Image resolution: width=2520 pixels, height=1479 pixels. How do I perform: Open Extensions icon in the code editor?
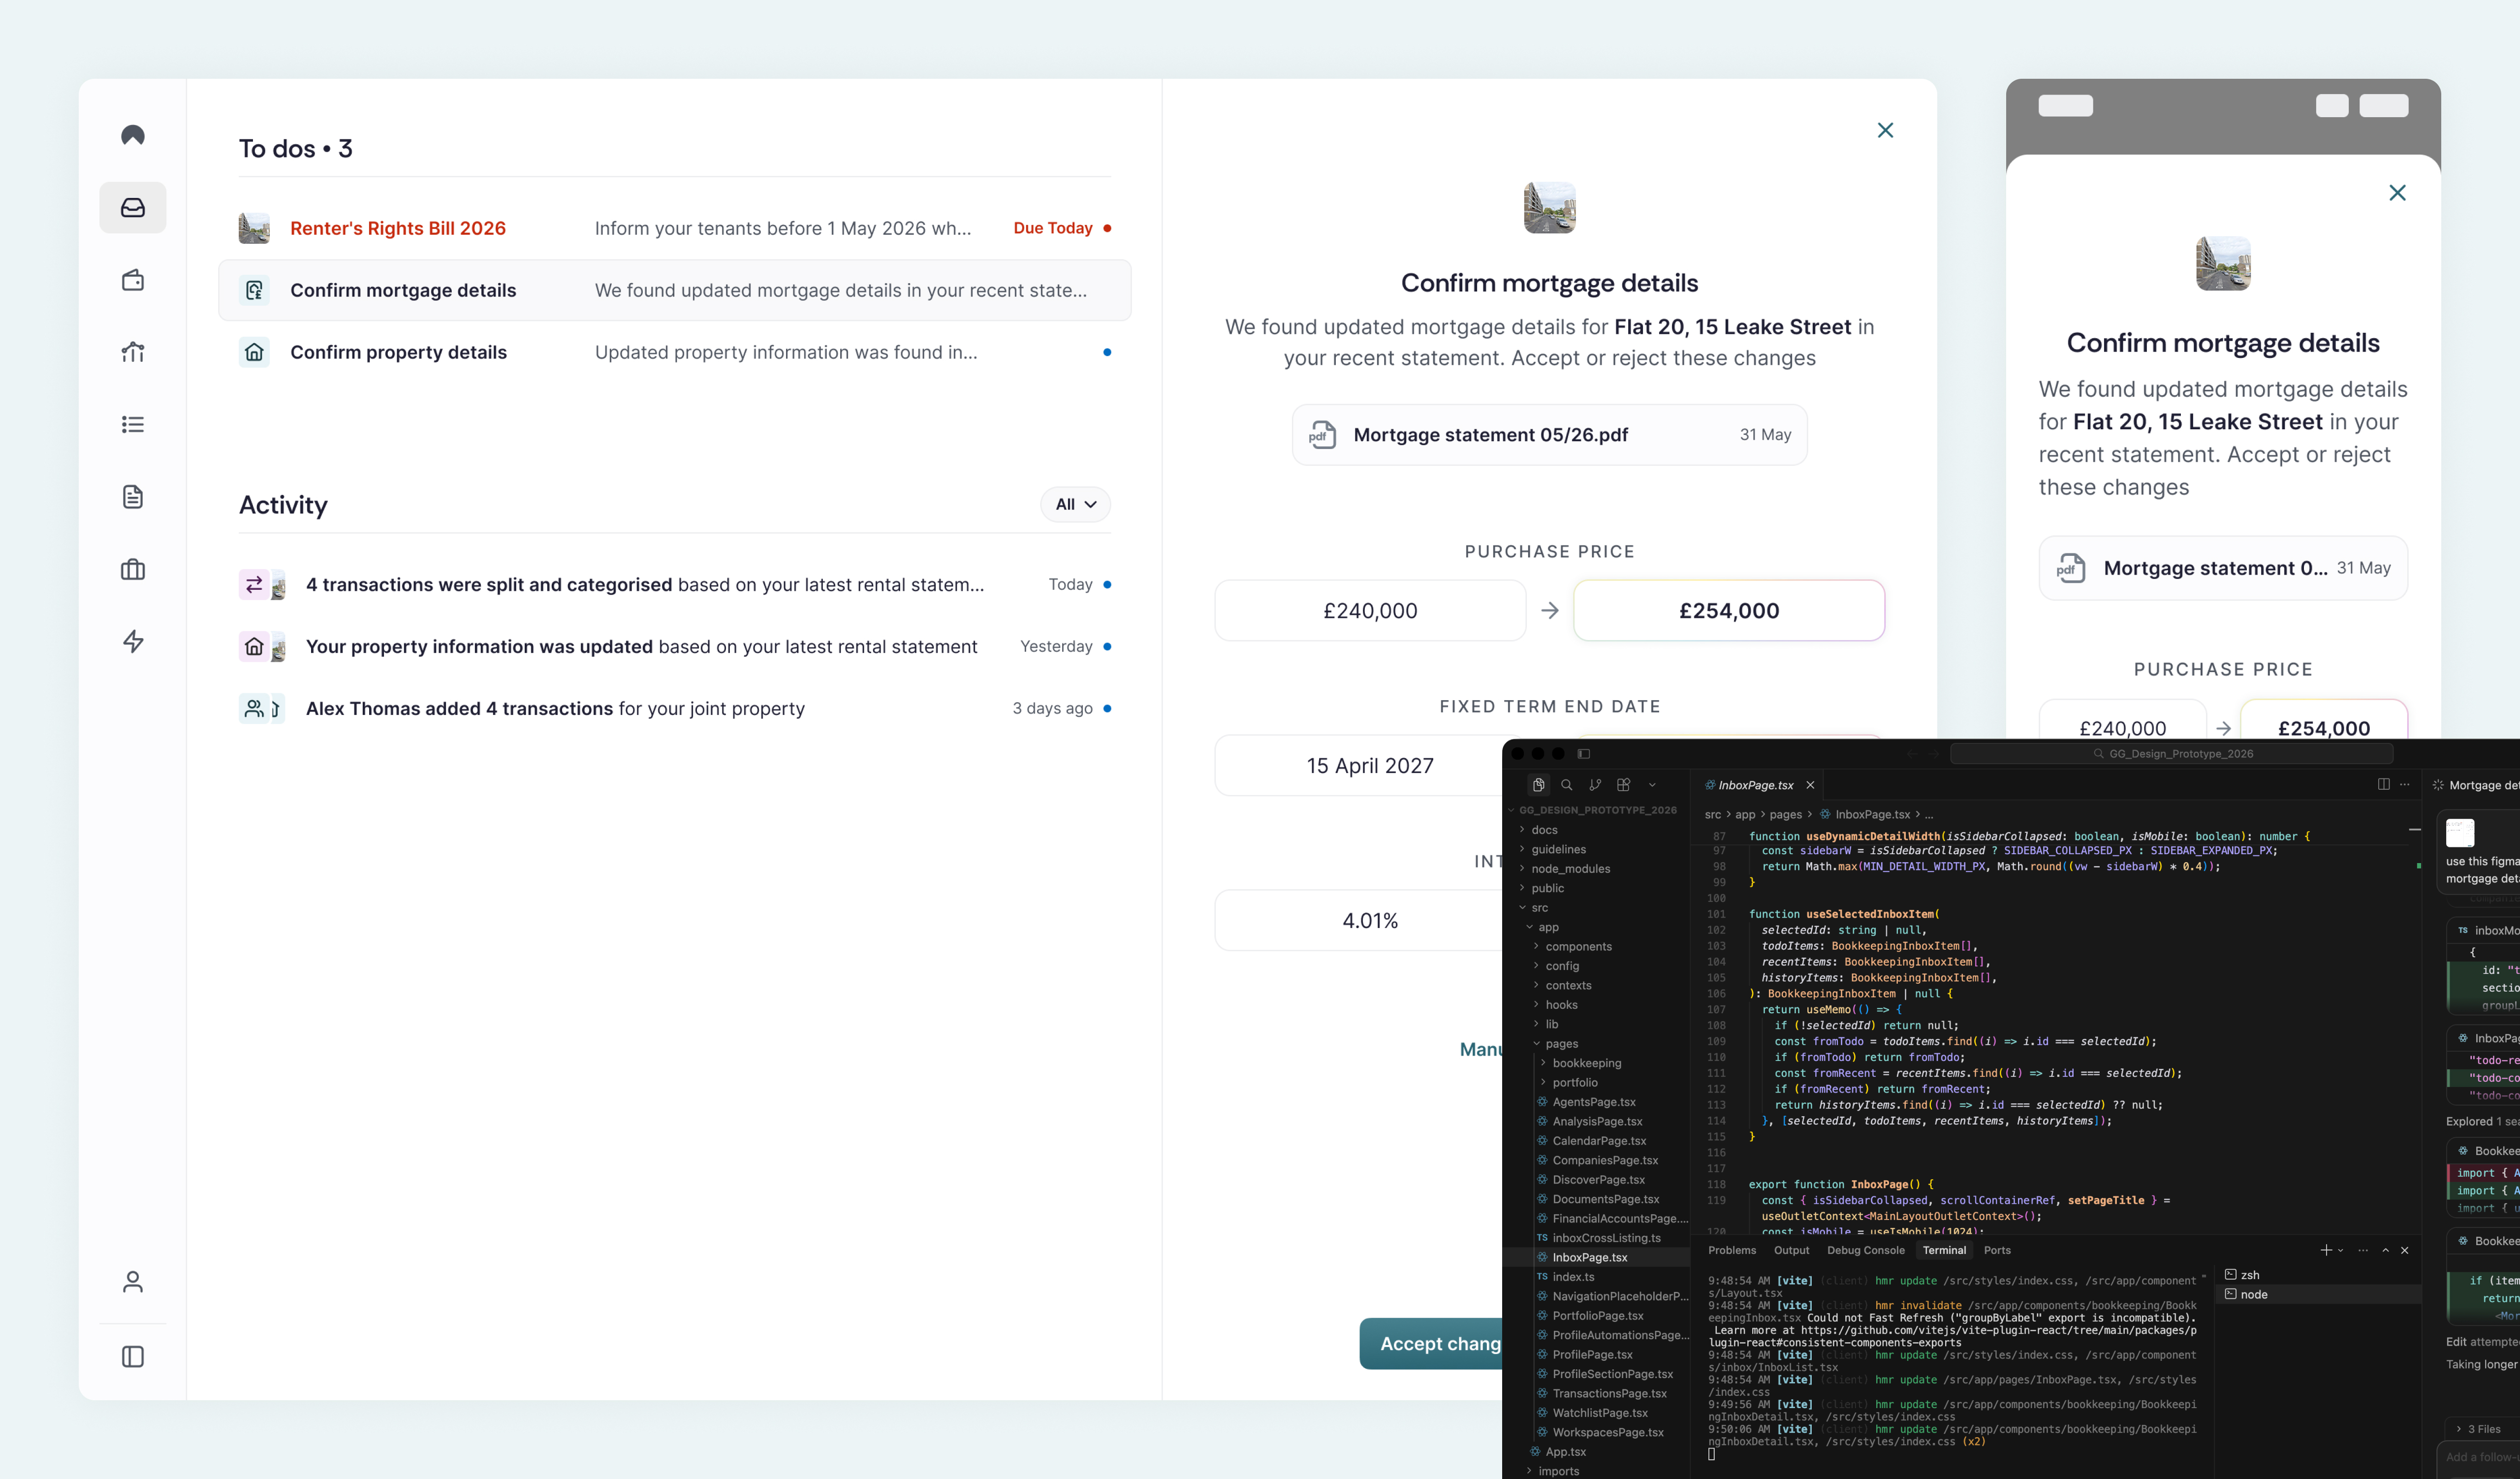(1623, 785)
